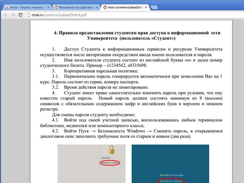Image resolution: width=244 pixels, height=183 pixels.
Task: Click the circled Безопасность Windows item in the screenshot
Action: click(x=110, y=163)
